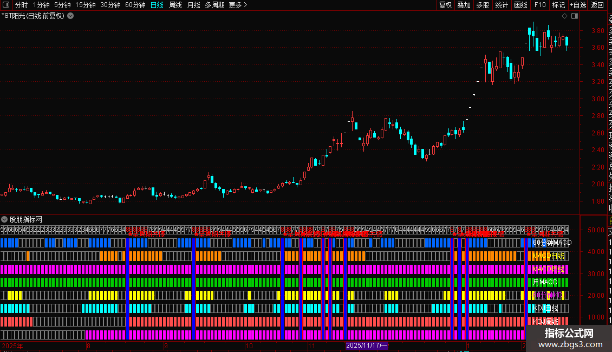Select the 30分钟 period tab
The height and width of the screenshot is (352, 612).
110,5
